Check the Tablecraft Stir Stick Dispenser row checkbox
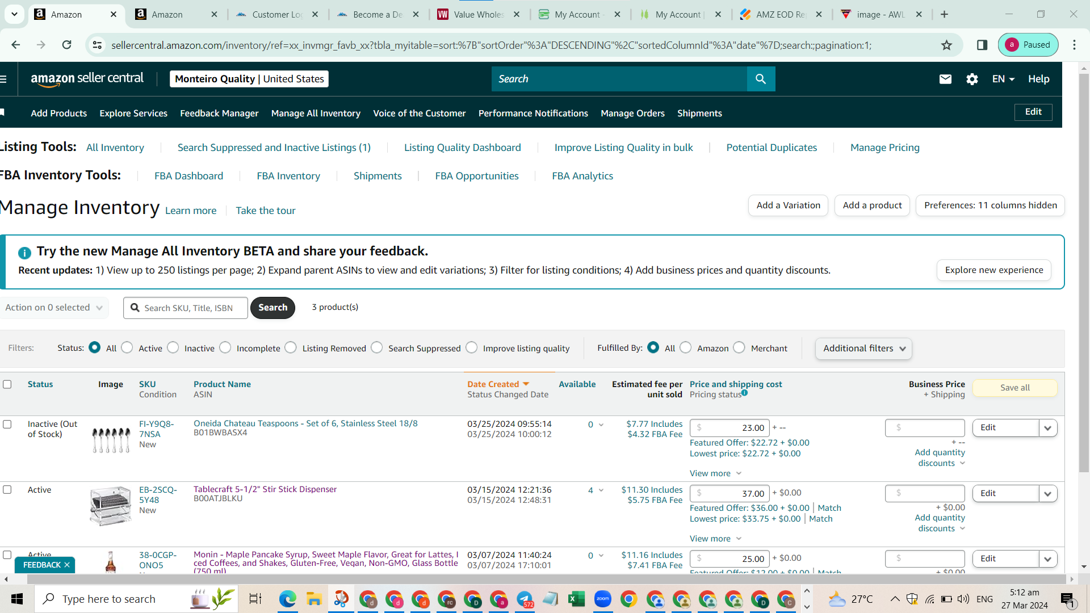The height and width of the screenshot is (613, 1090). [x=7, y=489]
